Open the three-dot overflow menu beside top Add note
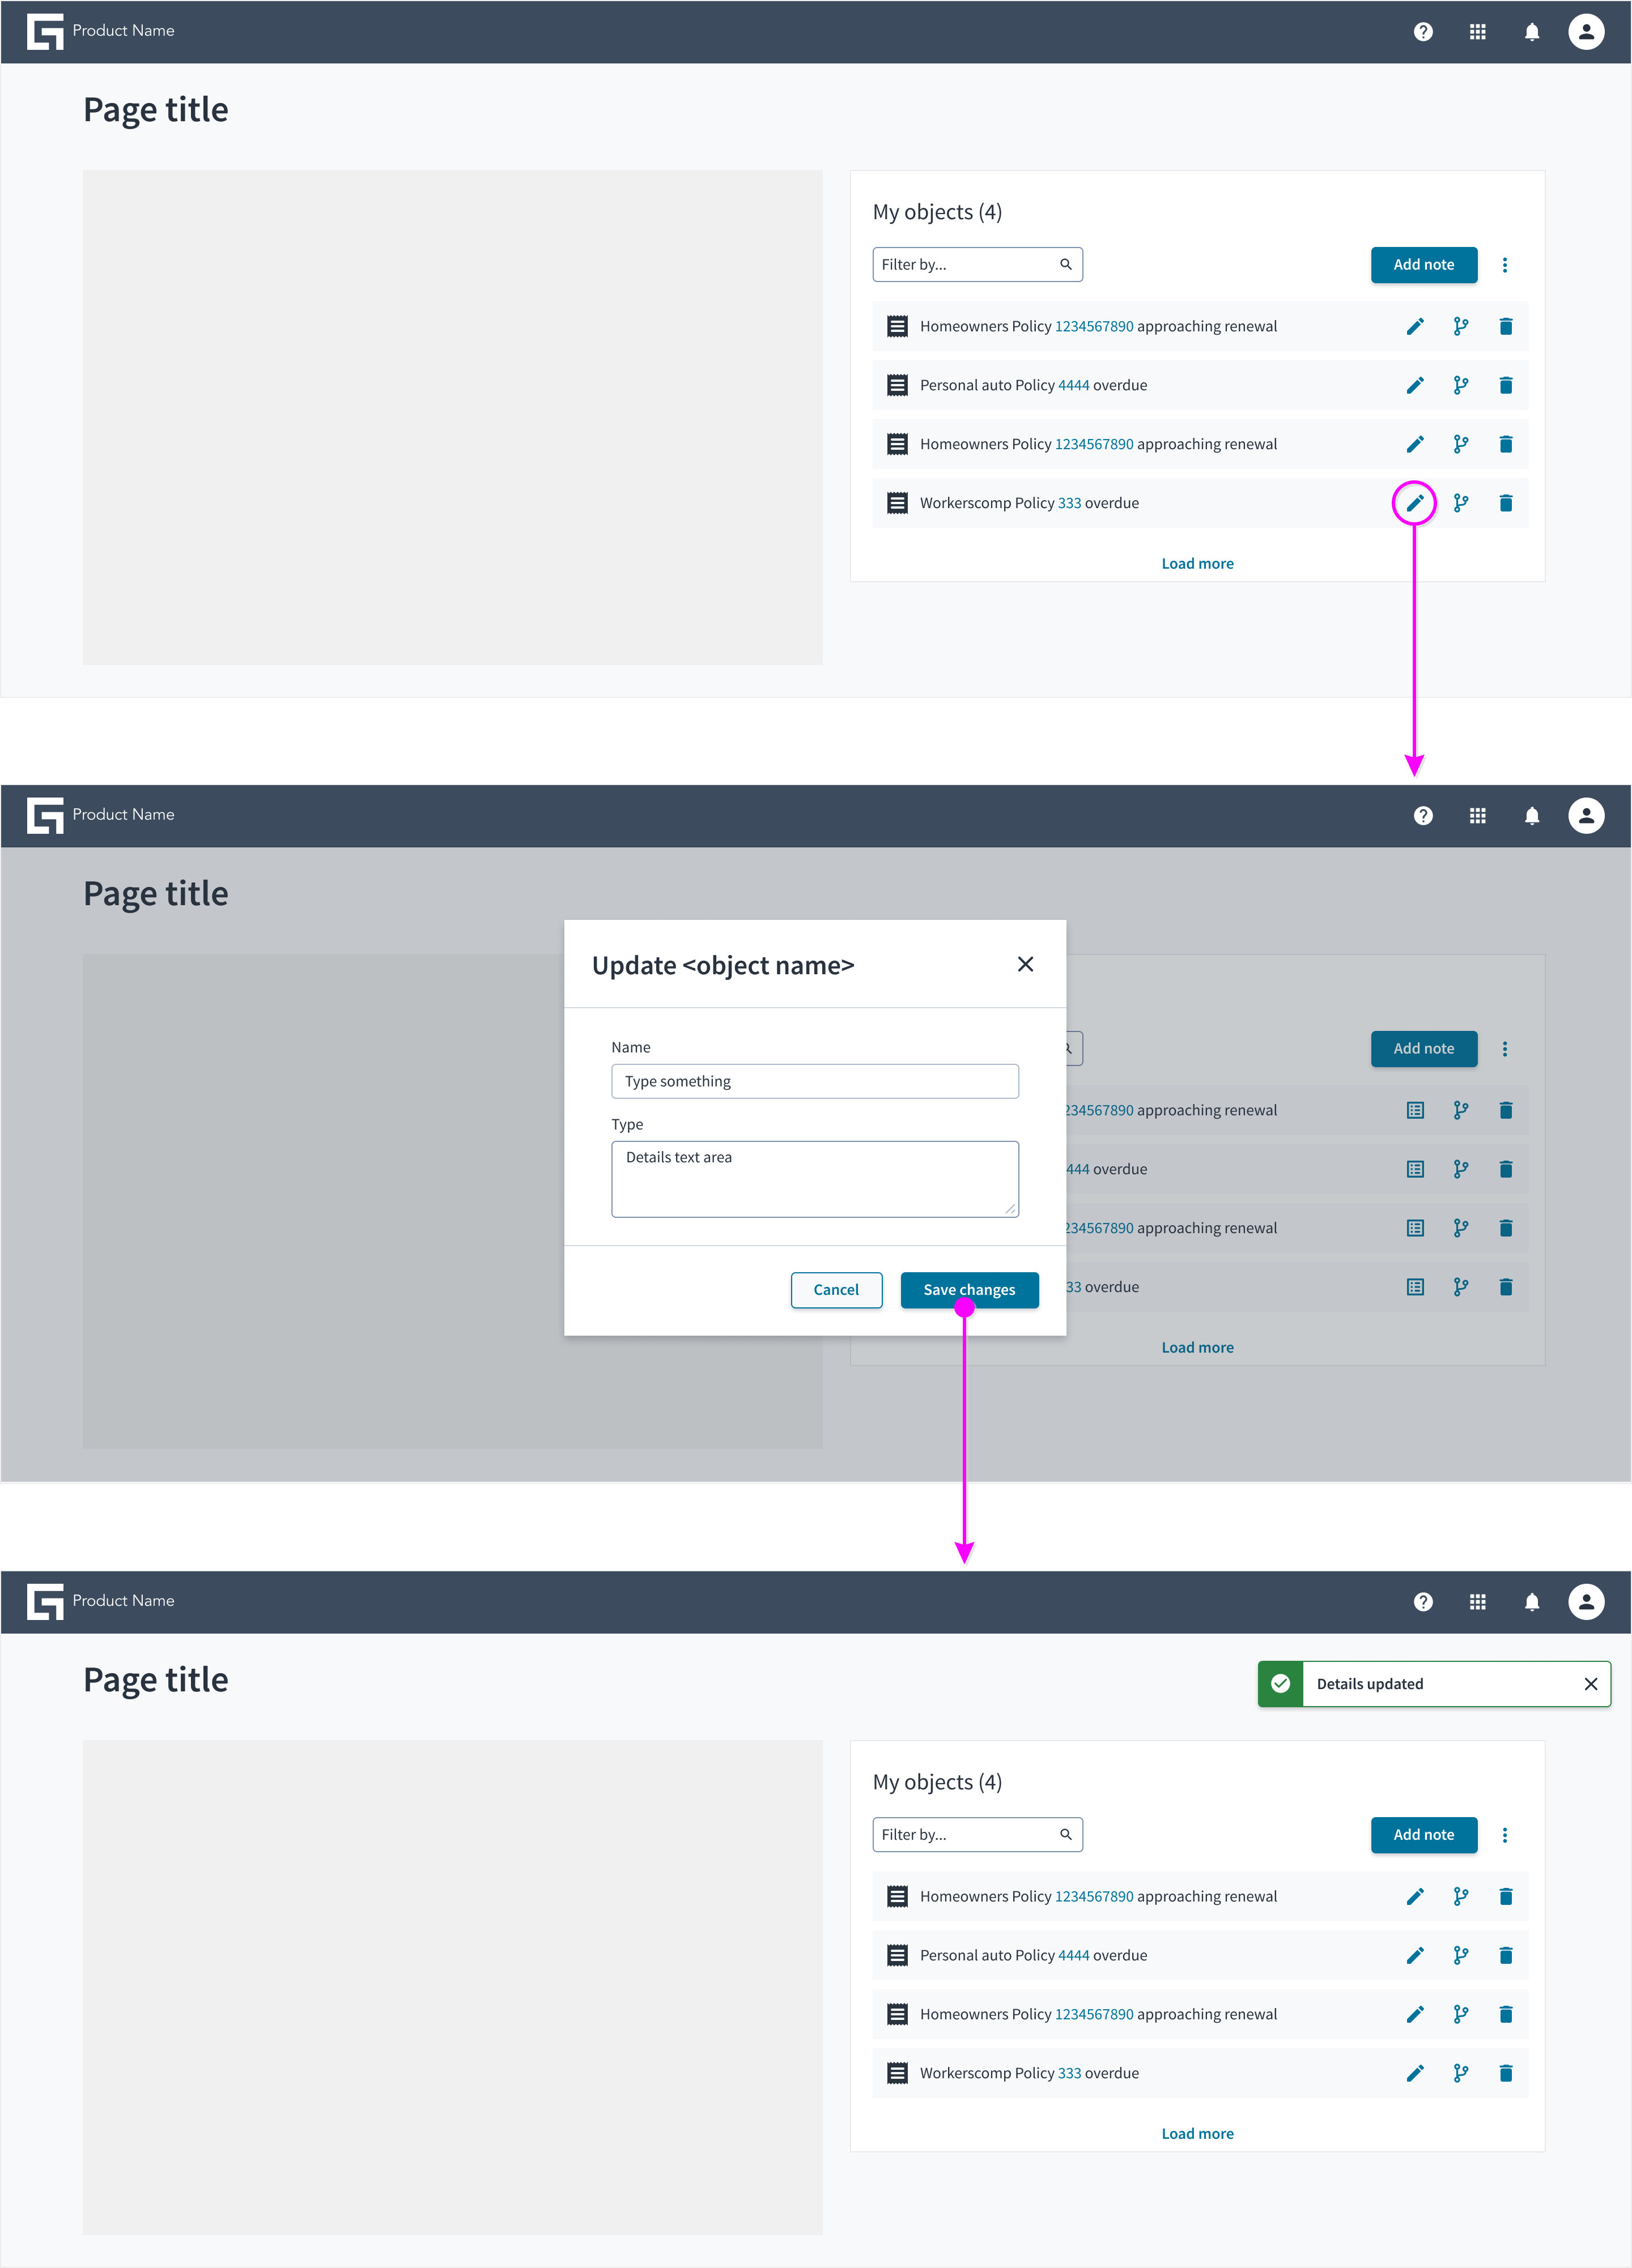This screenshot has width=1632, height=2268. tap(1504, 265)
